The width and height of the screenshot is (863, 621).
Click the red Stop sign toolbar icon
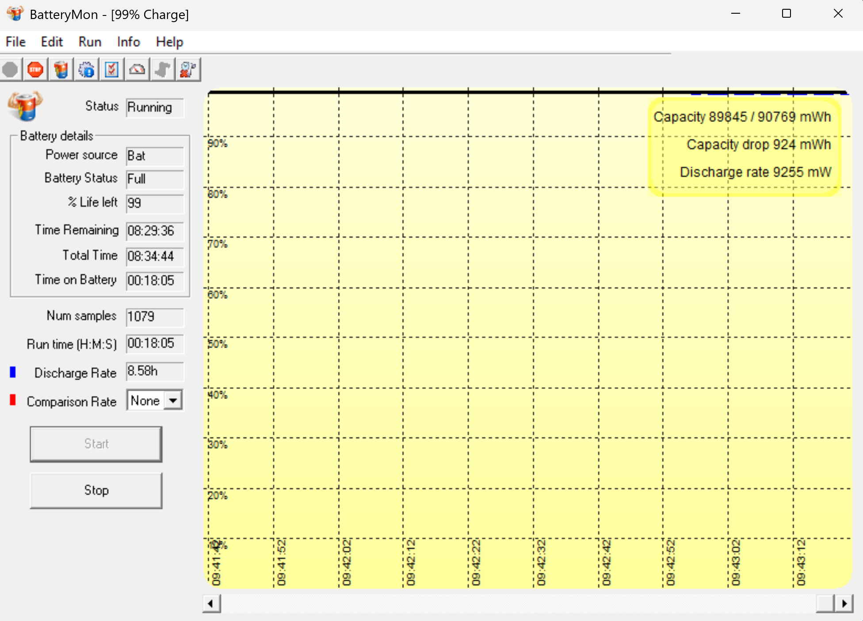pos(35,70)
